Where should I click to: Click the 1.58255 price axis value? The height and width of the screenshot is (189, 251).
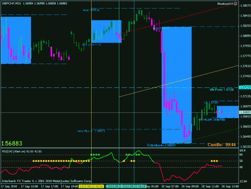tap(245, 26)
